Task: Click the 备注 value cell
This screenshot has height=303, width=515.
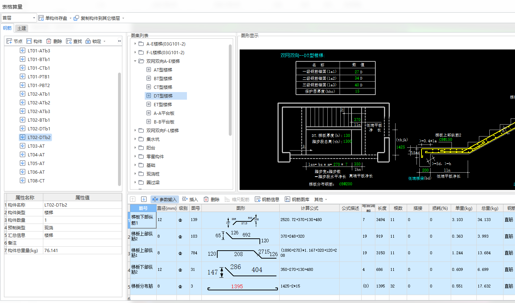Action: pos(83,243)
